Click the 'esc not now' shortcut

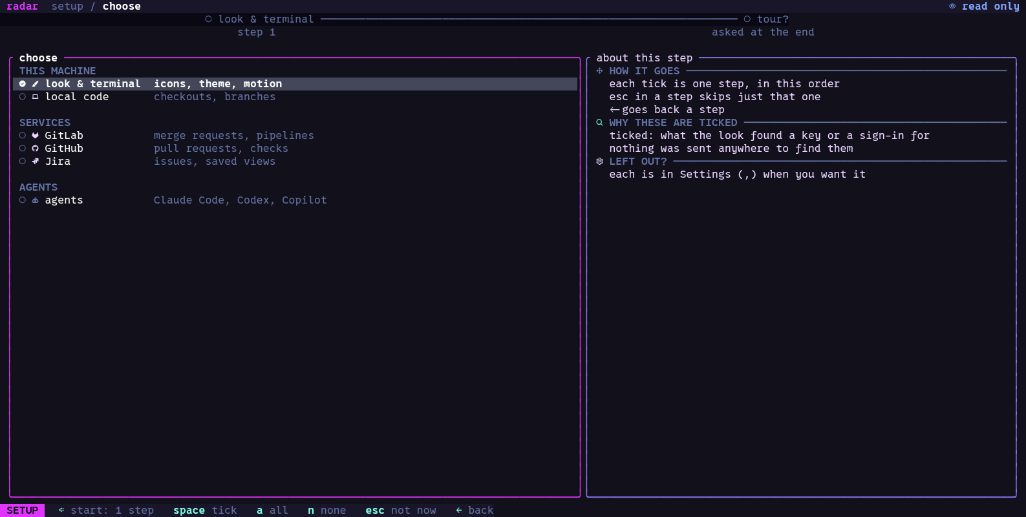(x=401, y=511)
